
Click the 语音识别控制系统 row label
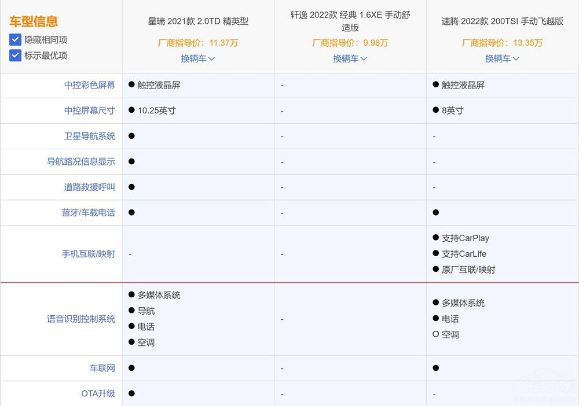(81, 319)
